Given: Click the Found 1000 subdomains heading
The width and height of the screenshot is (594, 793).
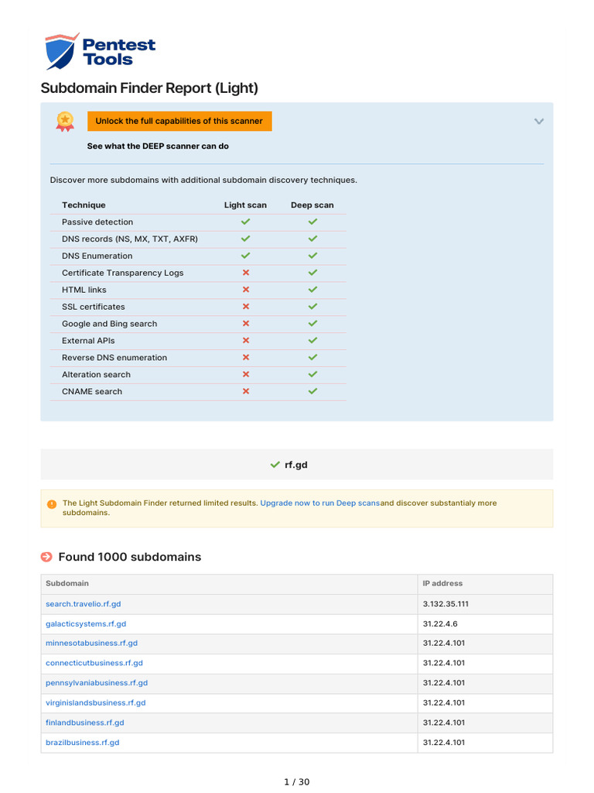Looking at the screenshot, I should coord(130,557).
